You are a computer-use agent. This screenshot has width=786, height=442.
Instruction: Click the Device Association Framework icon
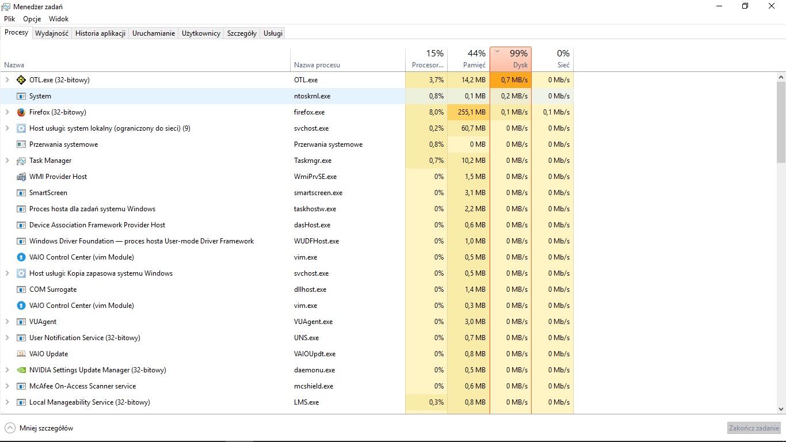[x=21, y=225]
